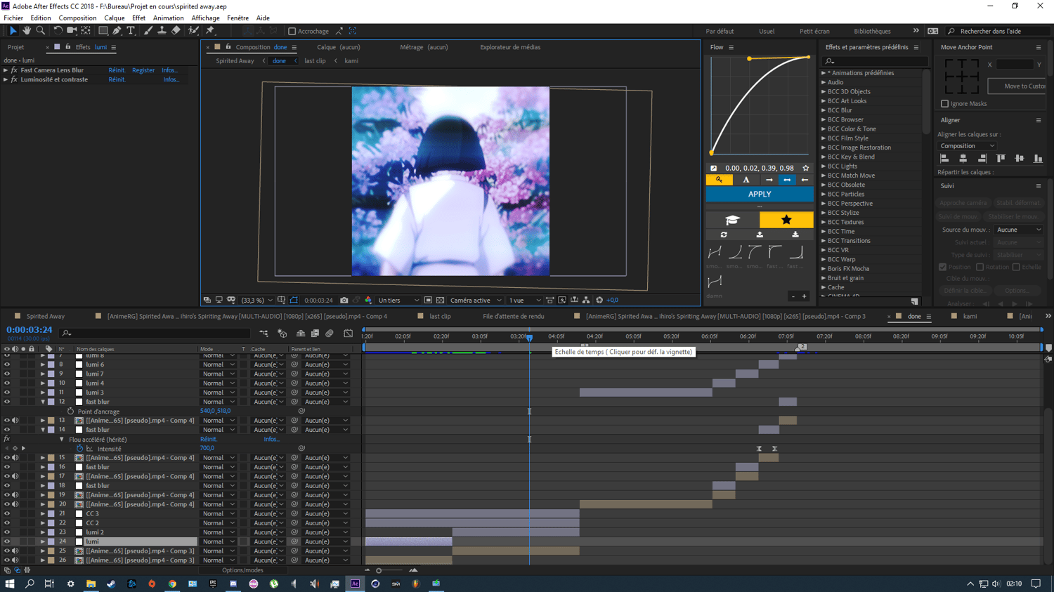Open the After Effects taskbar icon
This screenshot has width=1054, height=592.
point(355,584)
